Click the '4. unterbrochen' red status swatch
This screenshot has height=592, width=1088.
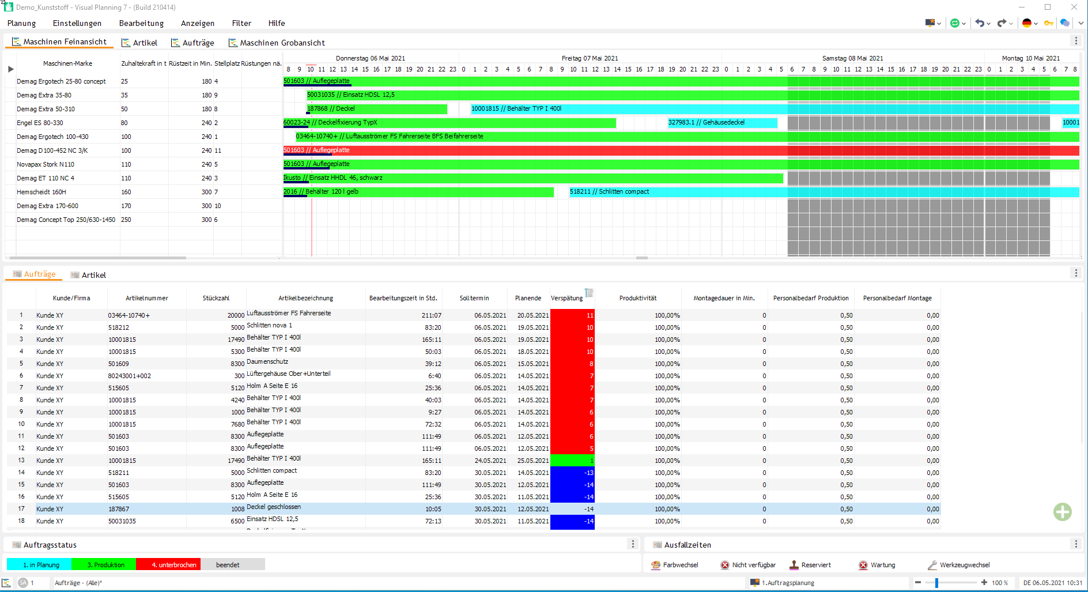pyautogui.click(x=168, y=565)
